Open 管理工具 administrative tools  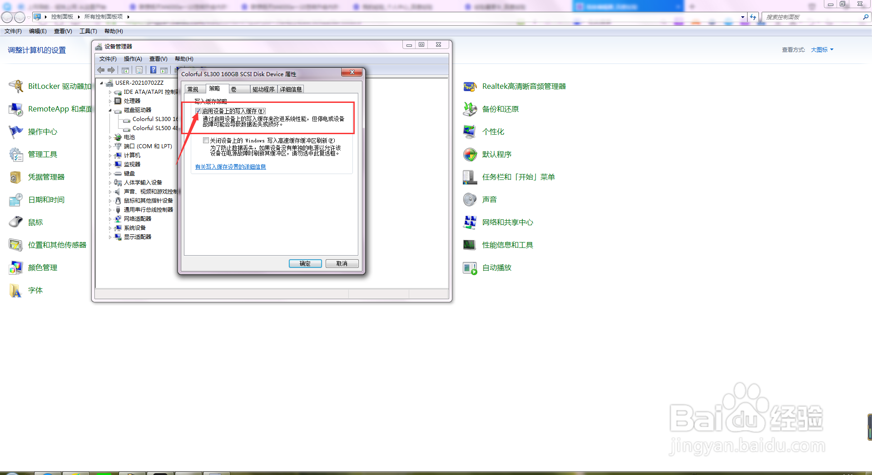tap(33, 154)
